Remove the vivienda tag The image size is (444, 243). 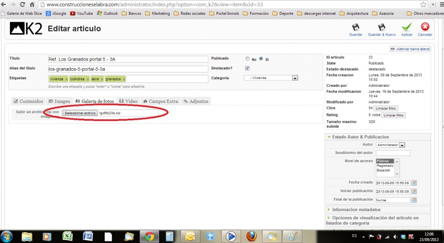click(x=66, y=79)
